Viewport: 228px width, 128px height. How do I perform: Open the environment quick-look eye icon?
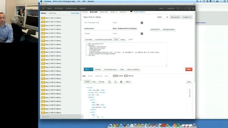[x=131, y=12]
